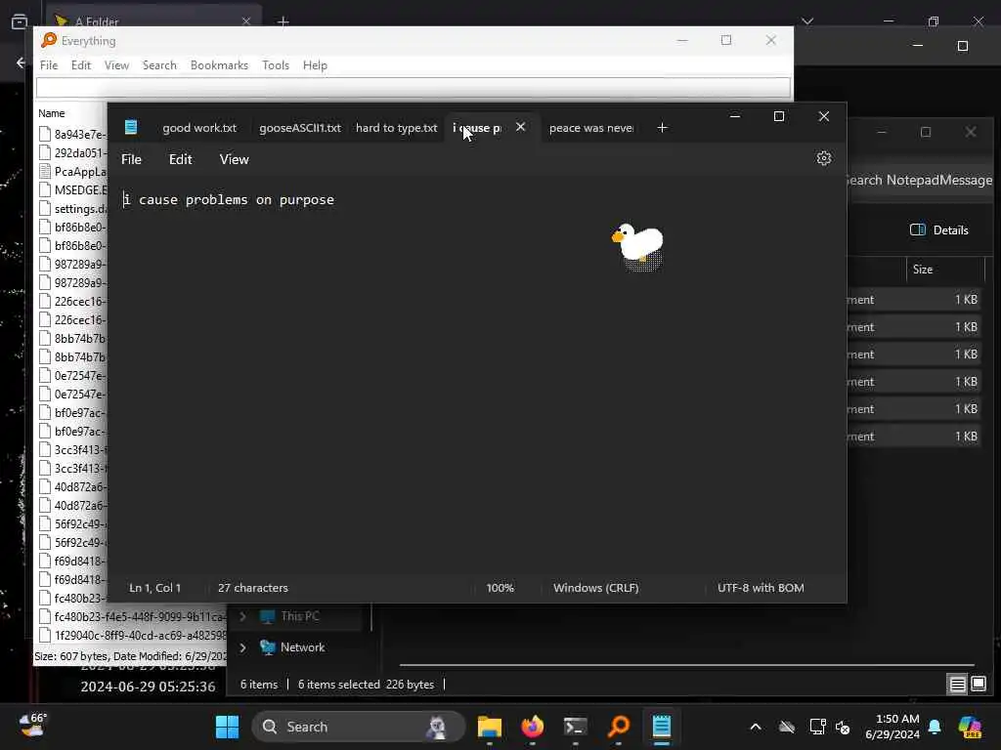This screenshot has height=750, width=1001.
Task: Open File Explorer from taskbar
Action: click(489, 727)
